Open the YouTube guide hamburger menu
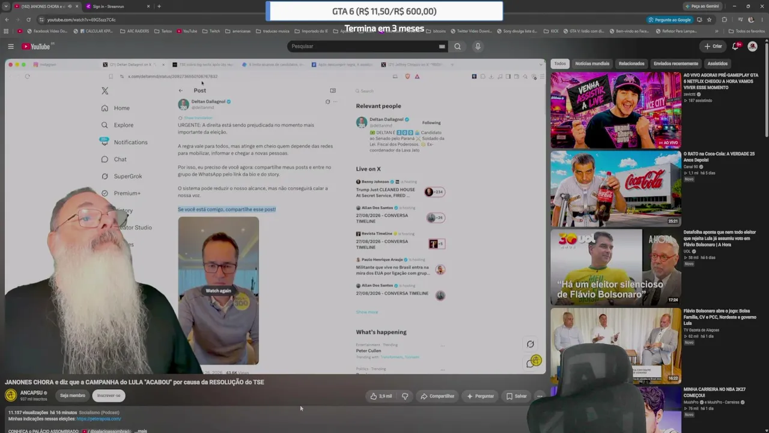Image resolution: width=769 pixels, height=433 pixels. [11, 46]
